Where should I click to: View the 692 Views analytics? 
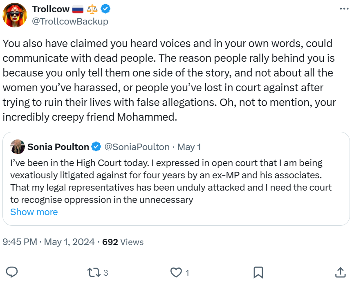(x=123, y=242)
